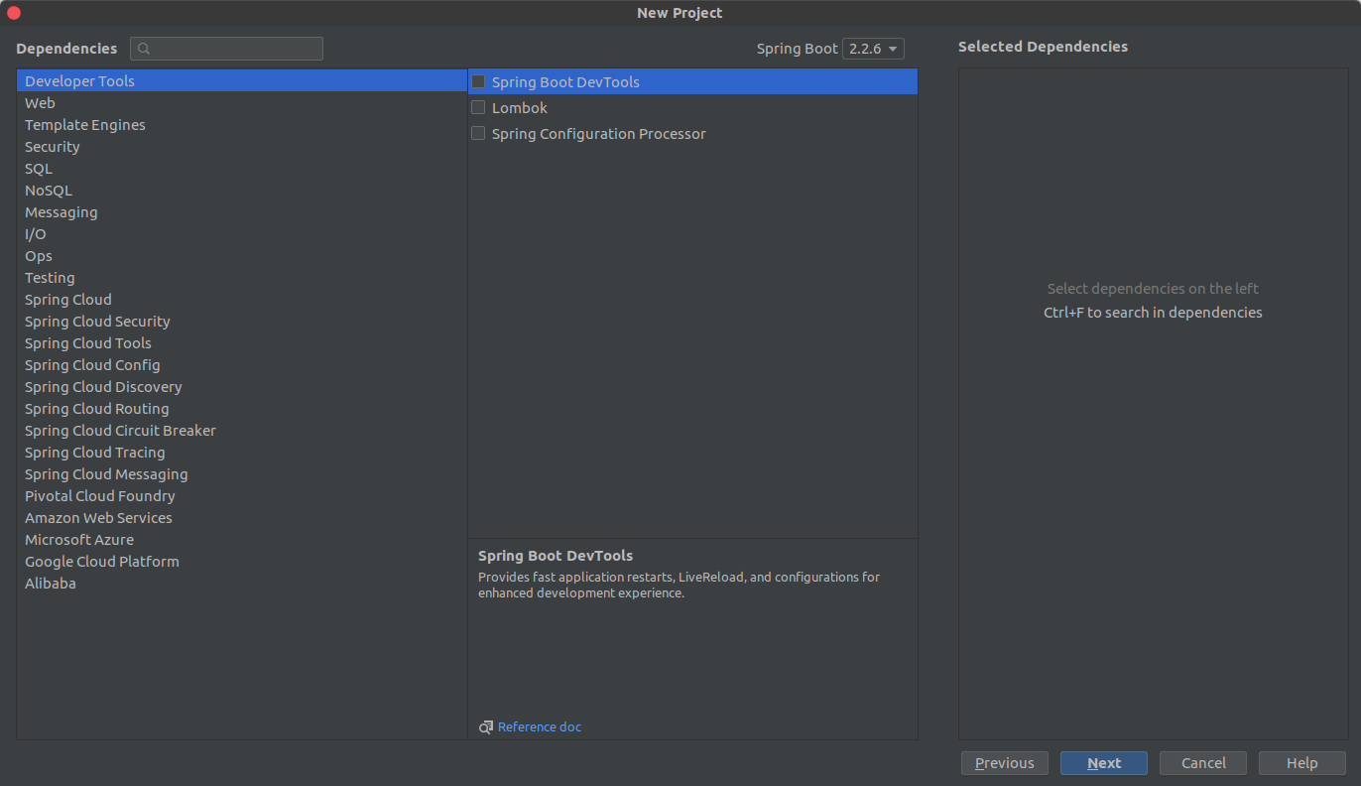Screen dimensions: 1361x786
Task: Open the Security category
Action: click(242, 147)
